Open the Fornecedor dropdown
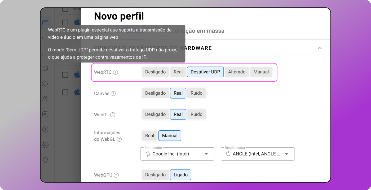The image size is (371, 190). pos(206,154)
